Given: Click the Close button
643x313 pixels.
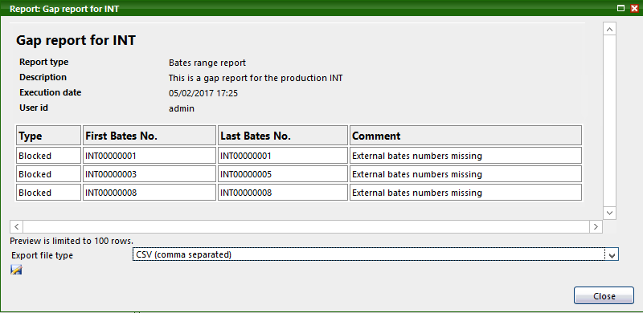Looking at the screenshot, I should (604, 296).
